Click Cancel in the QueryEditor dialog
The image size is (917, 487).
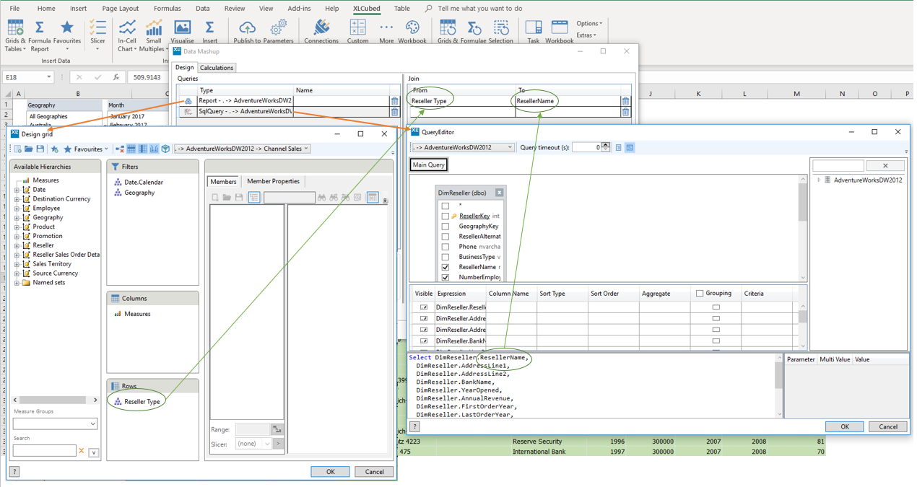[887, 427]
